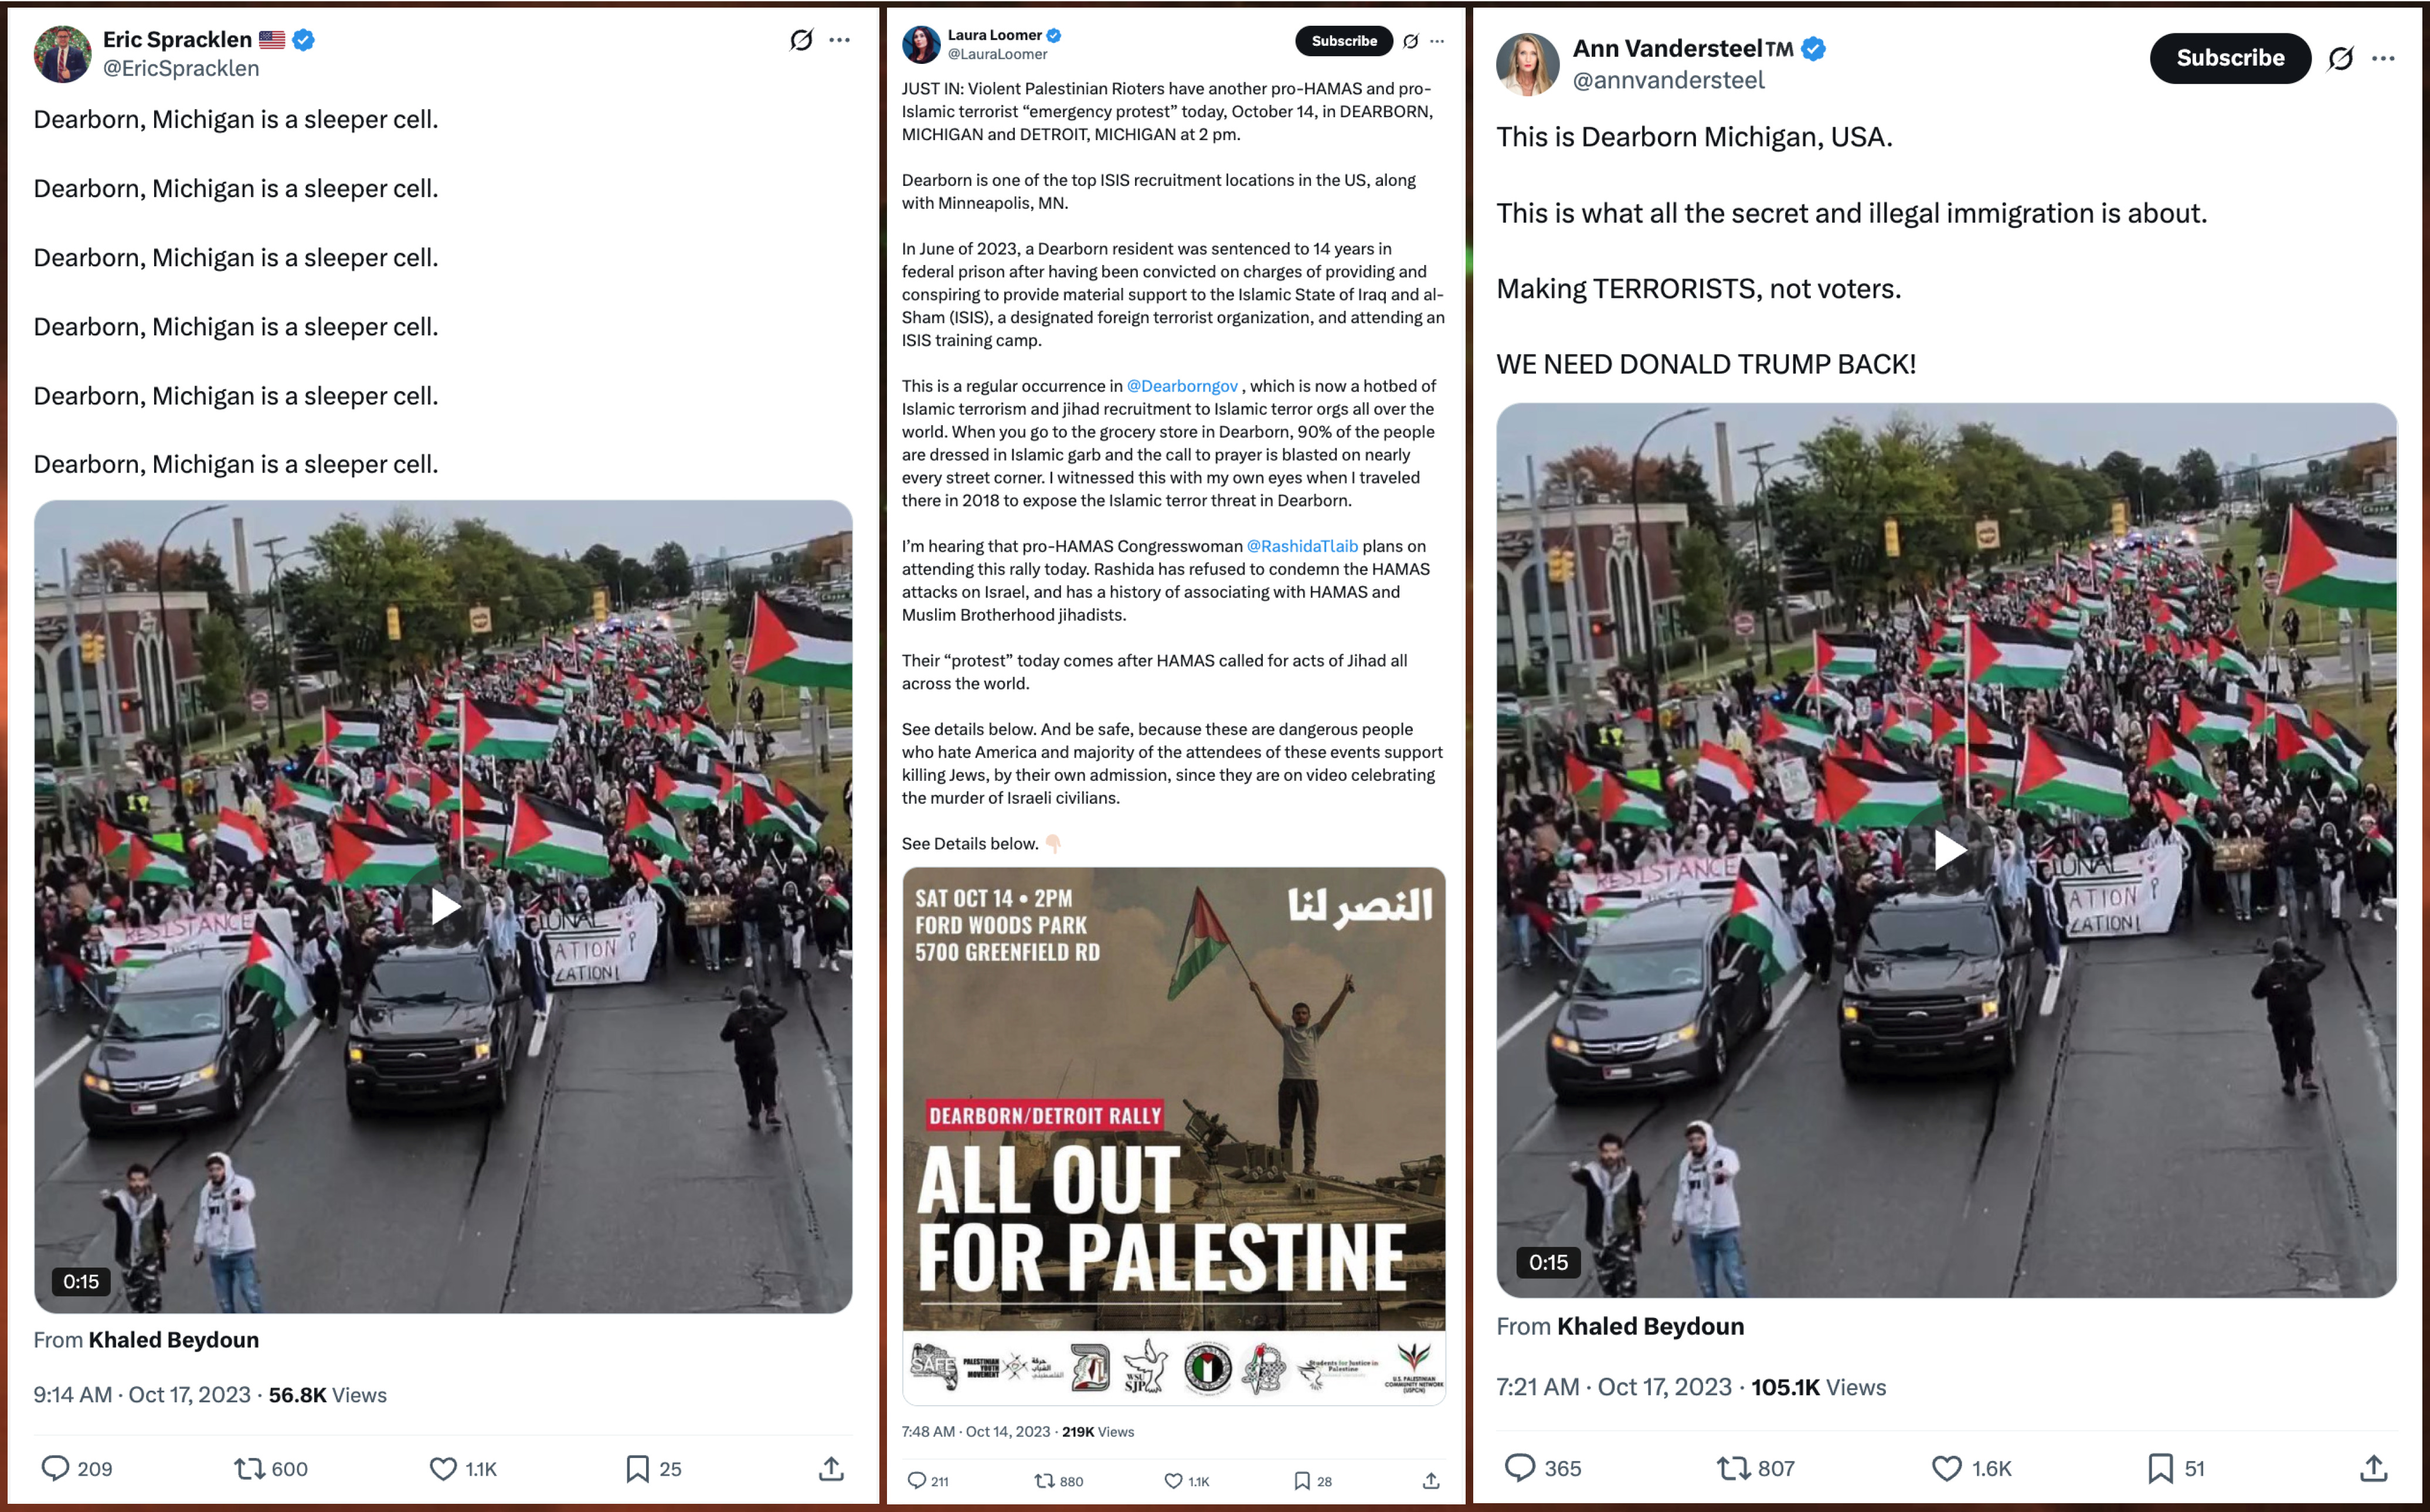Share Ann Vandersteel's tweet via upload icon

click(2374, 1467)
